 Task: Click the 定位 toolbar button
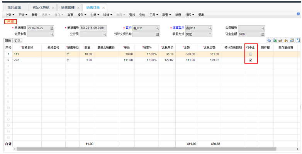point(142,15)
